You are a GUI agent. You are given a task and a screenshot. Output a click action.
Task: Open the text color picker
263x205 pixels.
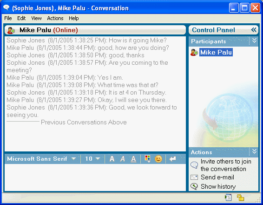148,159
